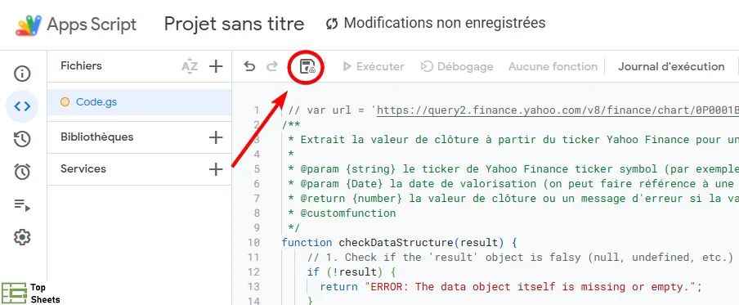This screenshot has height=305, width=739.
Task: Click the Services section label
Action: coord(83,168)
